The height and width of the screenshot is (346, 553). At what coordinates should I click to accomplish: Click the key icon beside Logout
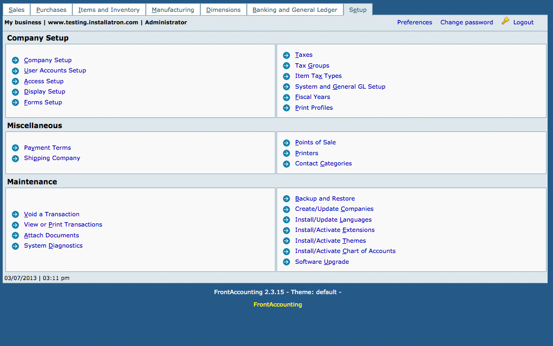coord(505,22)
